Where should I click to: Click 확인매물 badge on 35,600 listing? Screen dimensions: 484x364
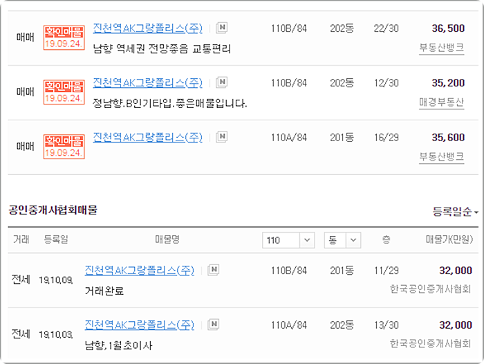tap(64, 147)
